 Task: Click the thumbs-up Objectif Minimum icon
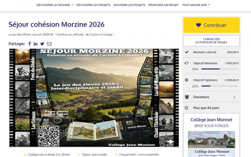pyautogui.click(x=187, y=63)
